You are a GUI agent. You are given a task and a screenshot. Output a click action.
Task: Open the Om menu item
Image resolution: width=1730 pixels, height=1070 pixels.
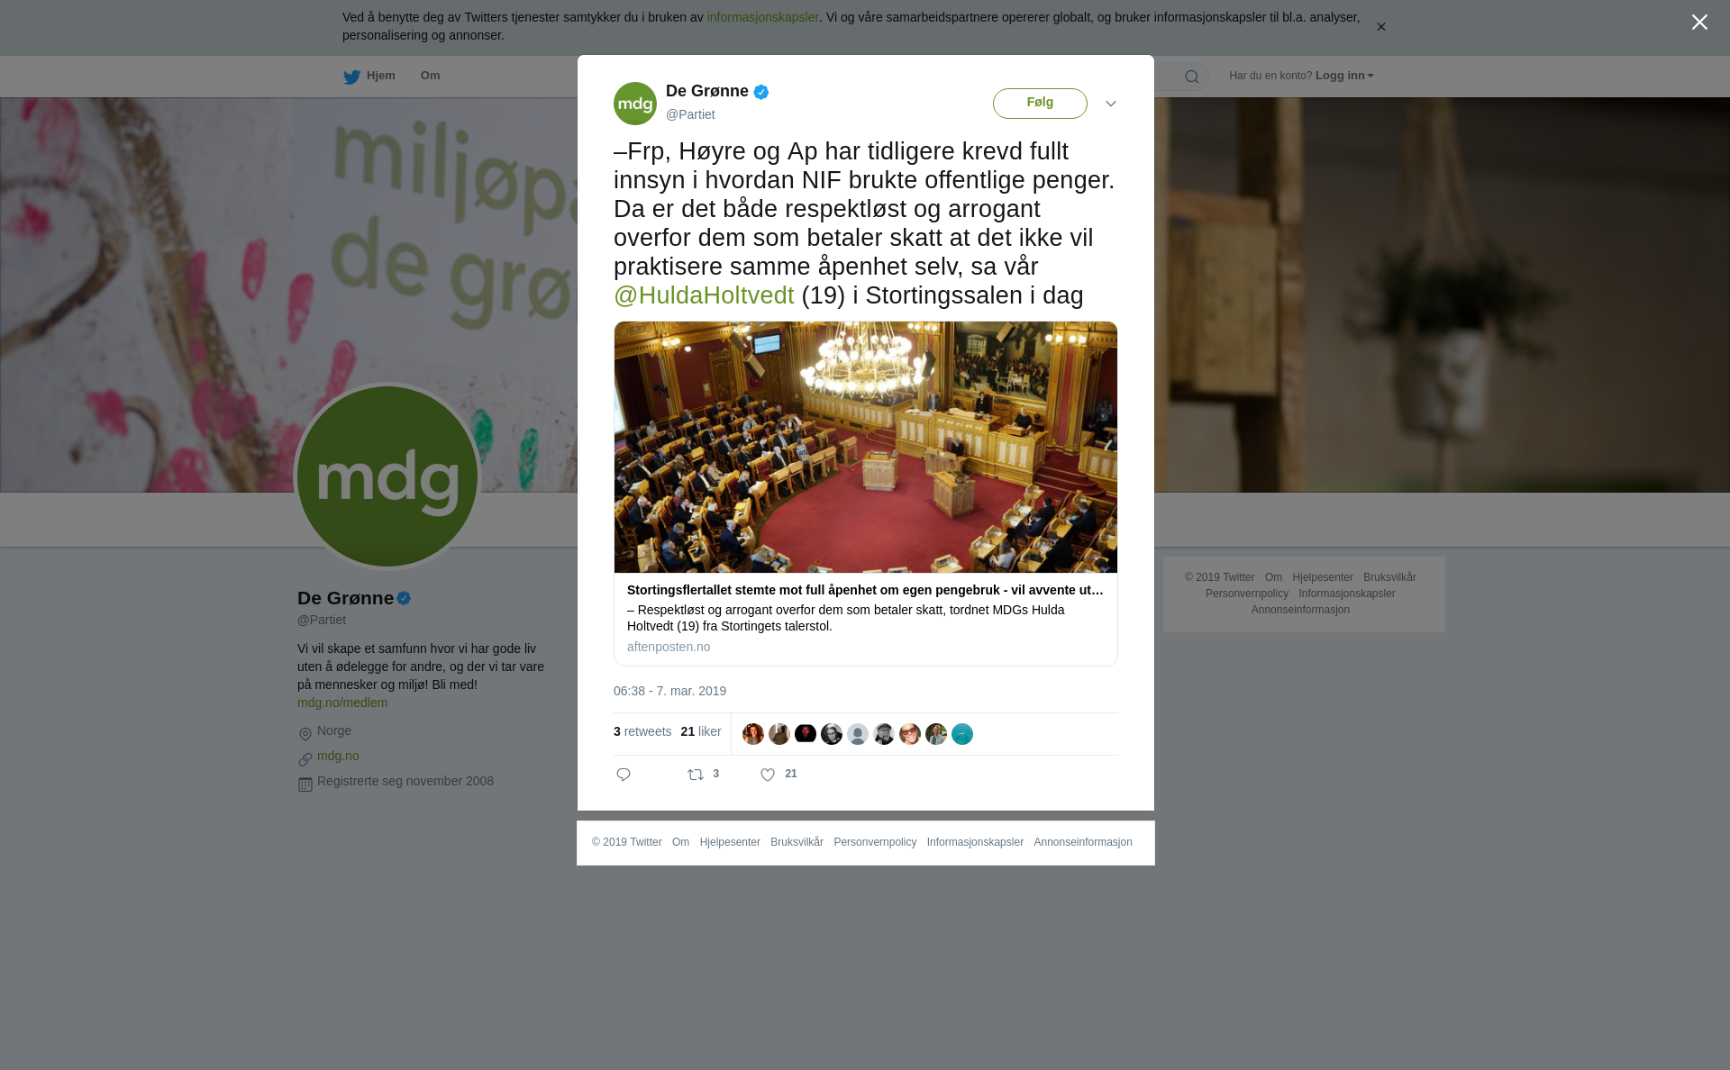(x=430, y=76)
